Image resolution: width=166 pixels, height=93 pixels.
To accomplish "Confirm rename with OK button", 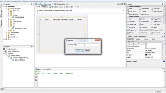I will tap(79, 51).
